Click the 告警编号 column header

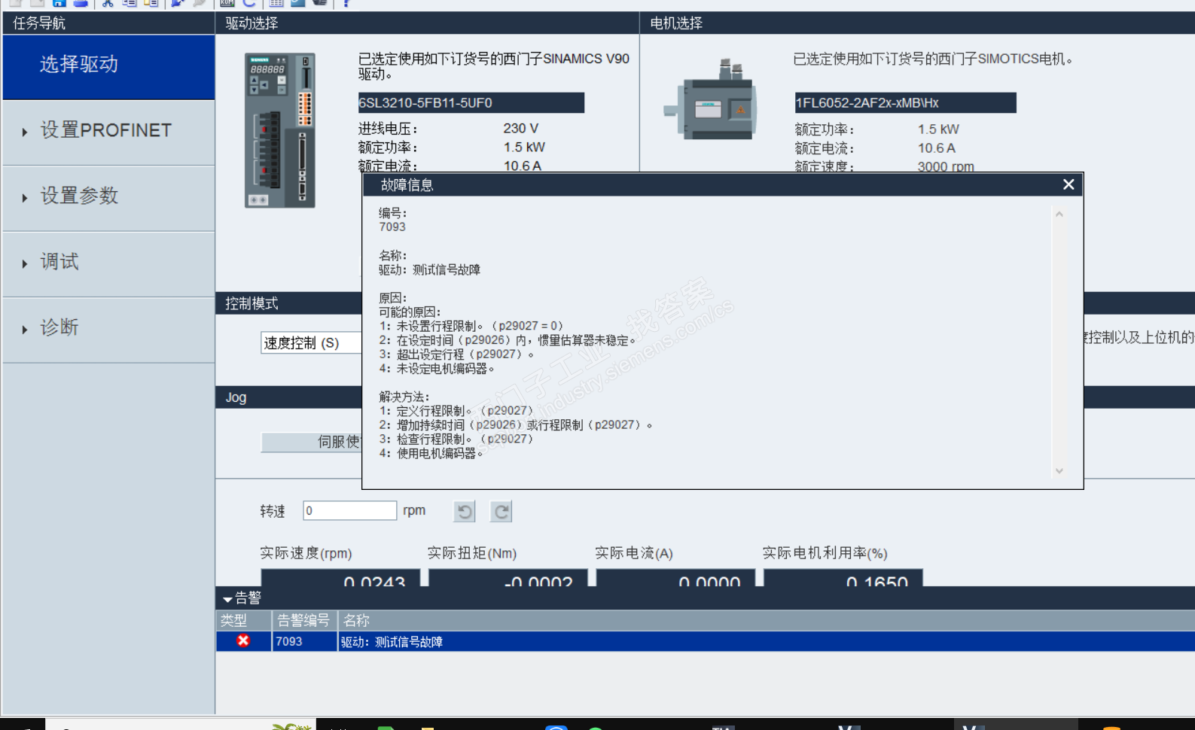pyautogui.click(x=304, y=621)
